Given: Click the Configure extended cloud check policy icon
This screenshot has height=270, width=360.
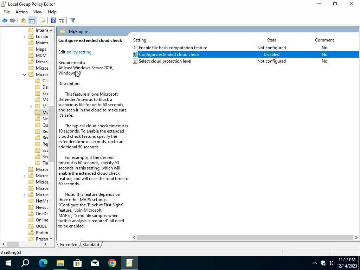Looking at the screenshot, I should [135, 54].
